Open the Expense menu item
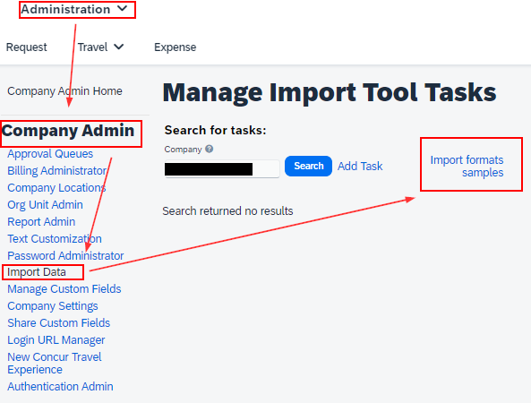The height and width of the screenshot is (403, 531). click(x=176, y=47)
